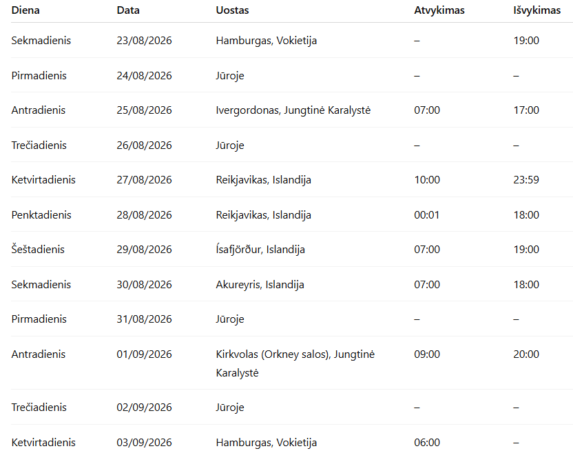Click the Uostas column header
This screenshot has width=573, height=462.
click(232, 10)
